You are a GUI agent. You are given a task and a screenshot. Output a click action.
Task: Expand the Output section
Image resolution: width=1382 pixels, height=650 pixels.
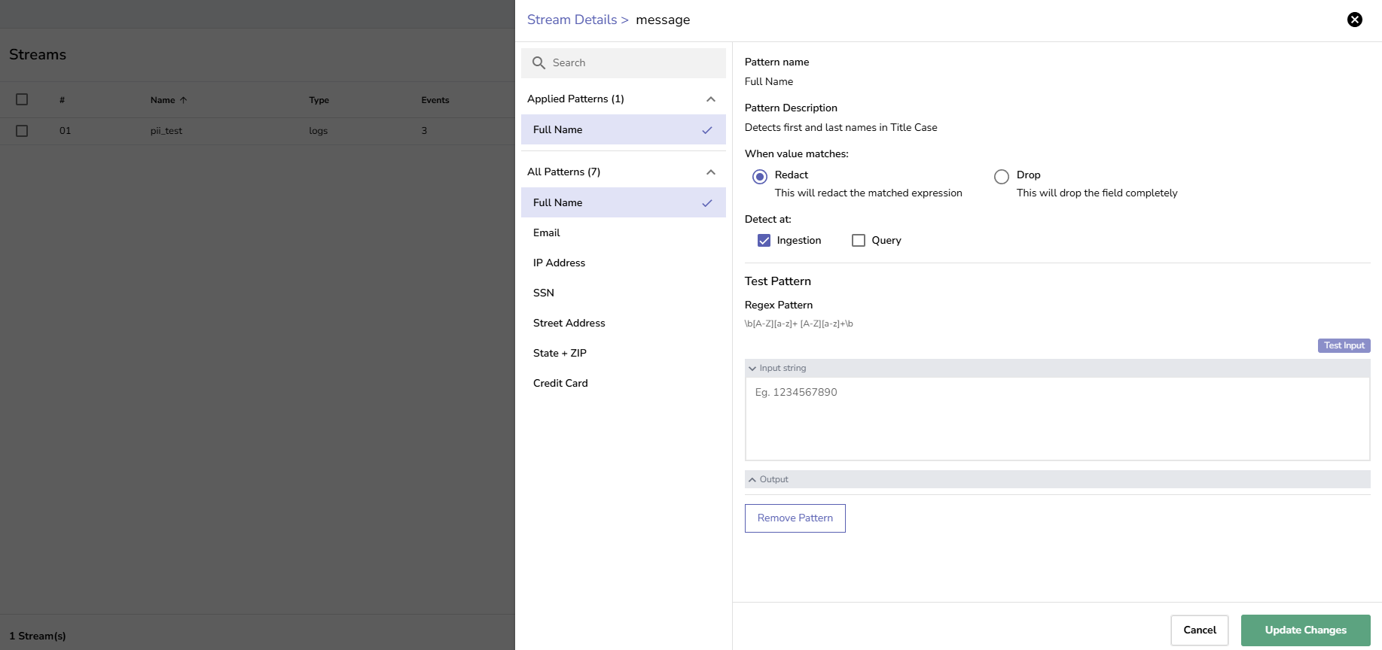point(752,480)
